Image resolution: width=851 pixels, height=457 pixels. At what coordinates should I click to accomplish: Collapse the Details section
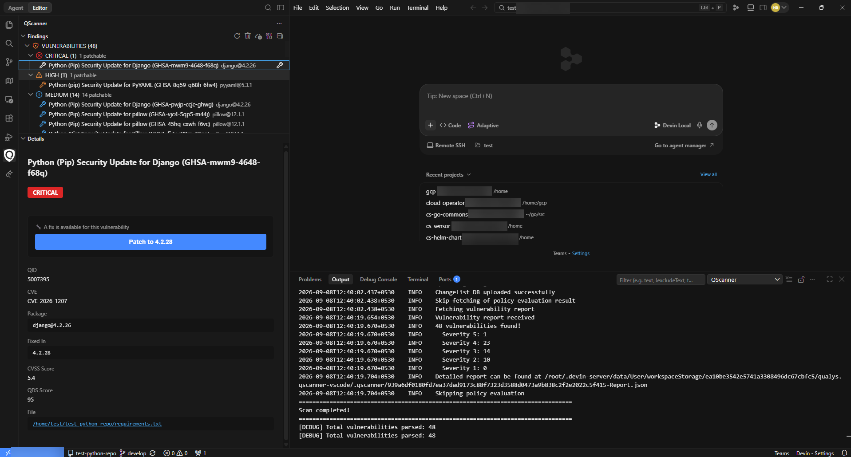click(x=23, y=138)
